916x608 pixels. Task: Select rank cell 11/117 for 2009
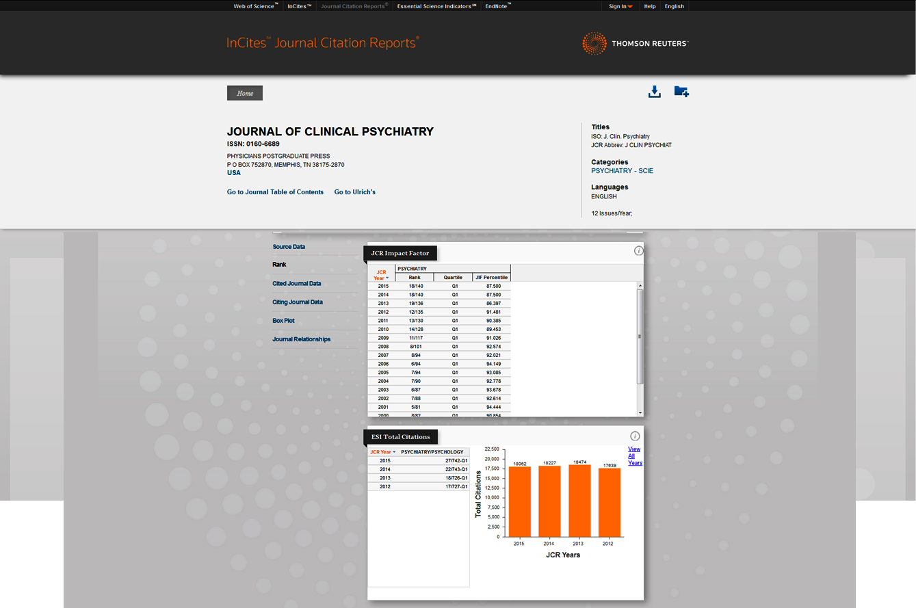pos(416,338)
